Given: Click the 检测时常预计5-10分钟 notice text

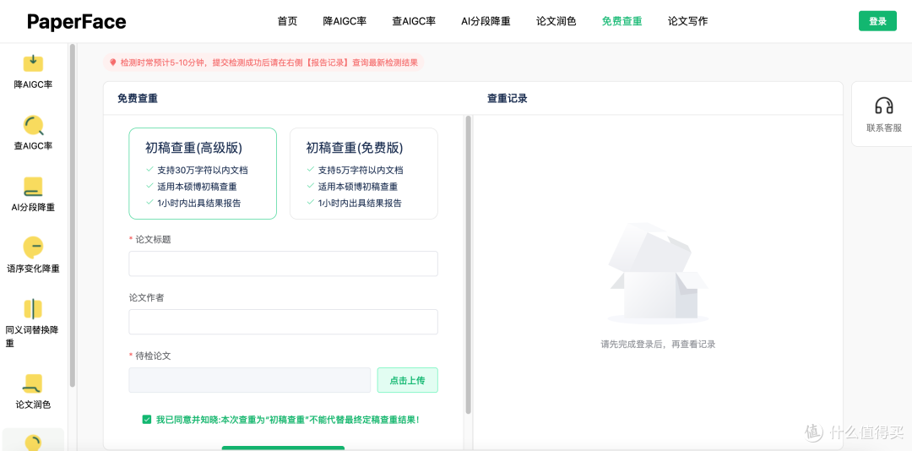Looking at the screenshot, I should click(x=269, y=62).
